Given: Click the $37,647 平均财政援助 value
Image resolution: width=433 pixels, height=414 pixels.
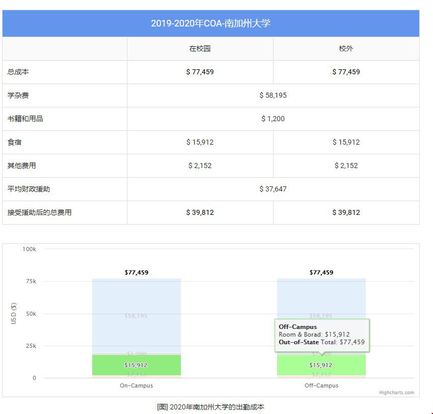Looking at the screenshot, I should pyautogui.click(x=273, y=188).
